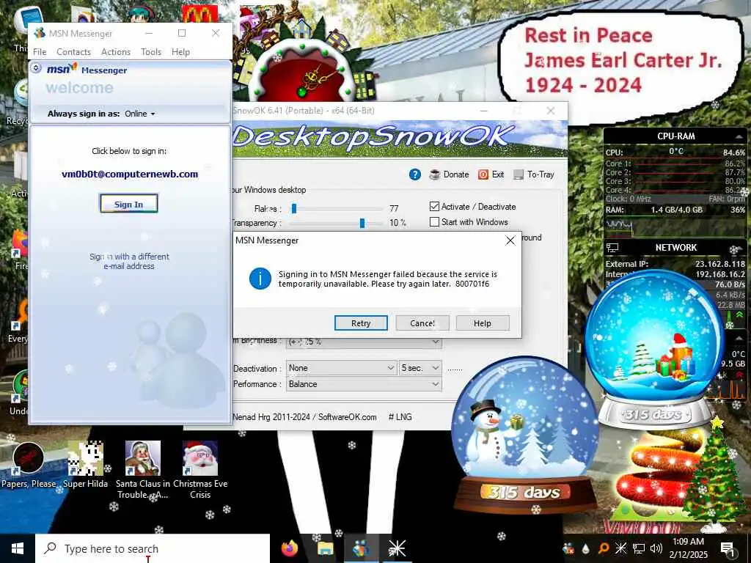Enable Start with Windows checkbox

pyautogui.click(x=434, y=221)
